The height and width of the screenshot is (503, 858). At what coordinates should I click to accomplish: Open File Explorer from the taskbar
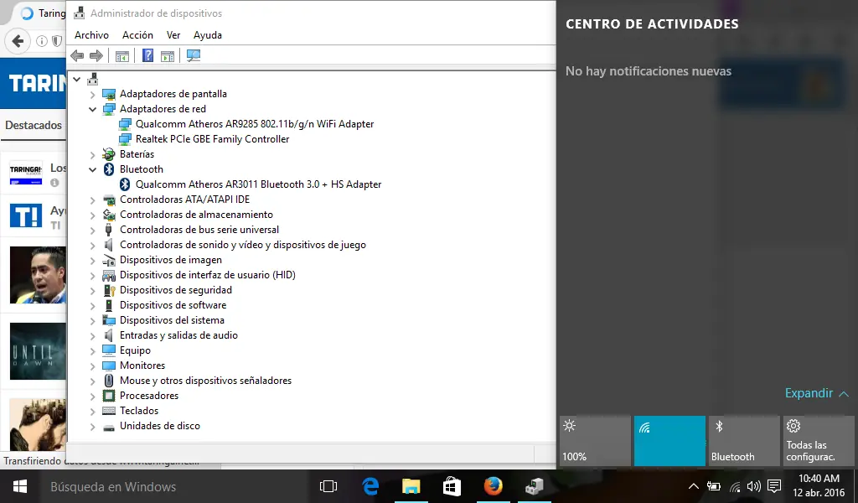[411, 486]
